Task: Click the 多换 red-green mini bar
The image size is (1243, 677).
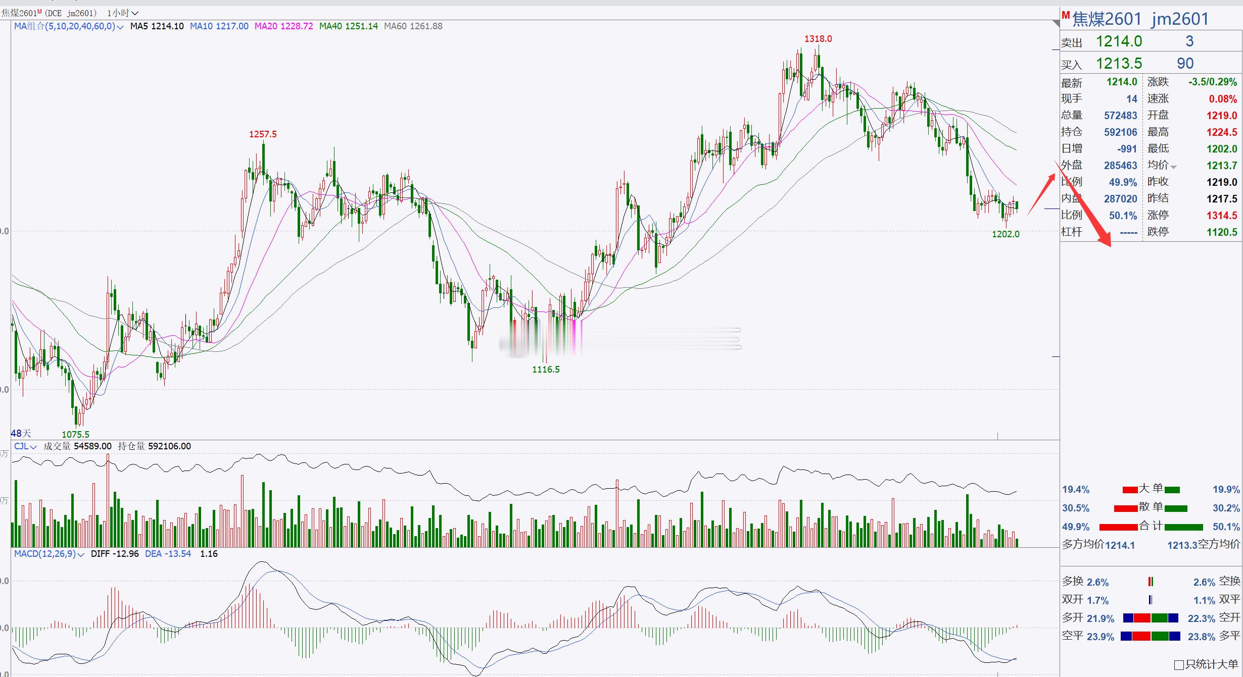Action: 1151,582
